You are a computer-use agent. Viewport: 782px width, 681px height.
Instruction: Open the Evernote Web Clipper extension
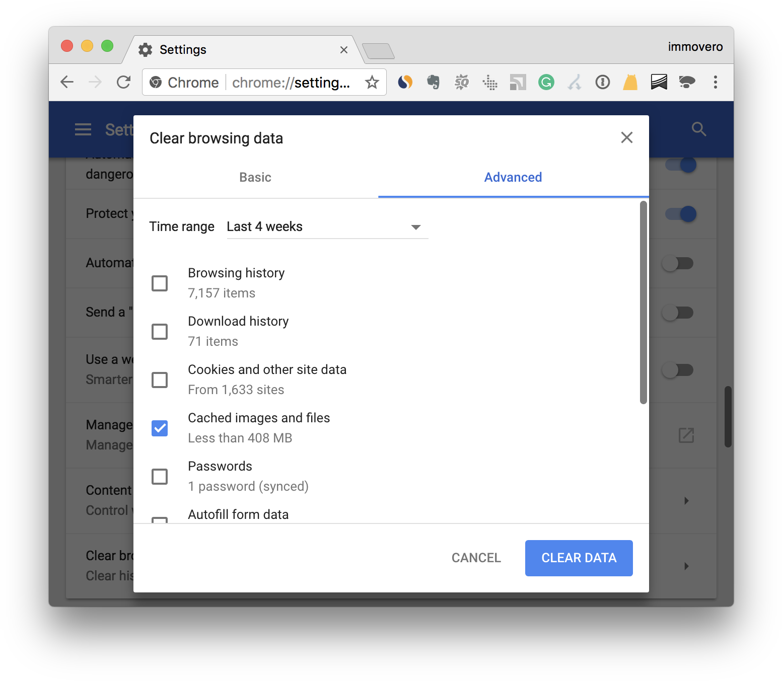click(433, 82)
